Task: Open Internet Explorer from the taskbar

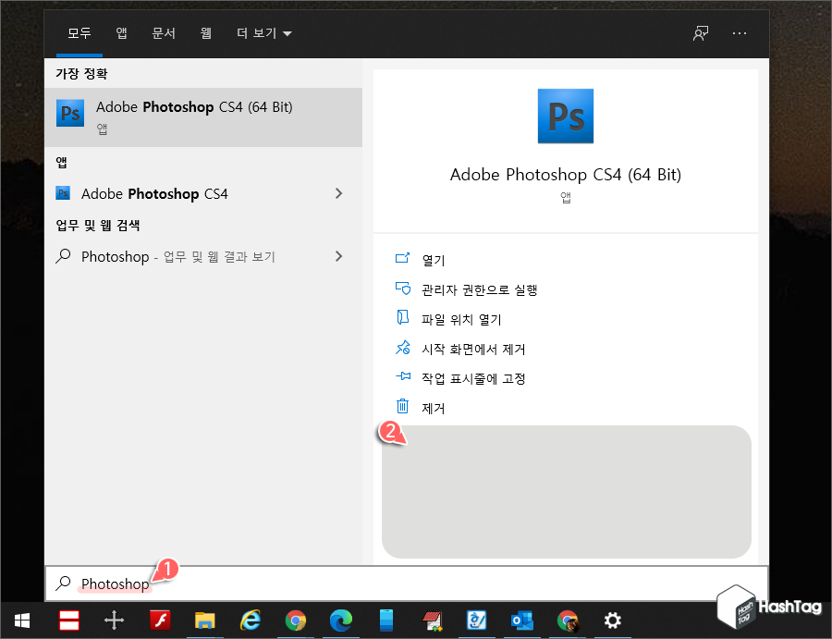Action: pyautogui.click(x=250, y=620)
